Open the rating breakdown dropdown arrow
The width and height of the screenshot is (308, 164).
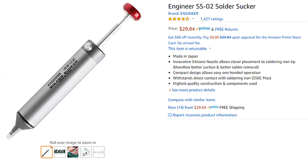point(193,19)
